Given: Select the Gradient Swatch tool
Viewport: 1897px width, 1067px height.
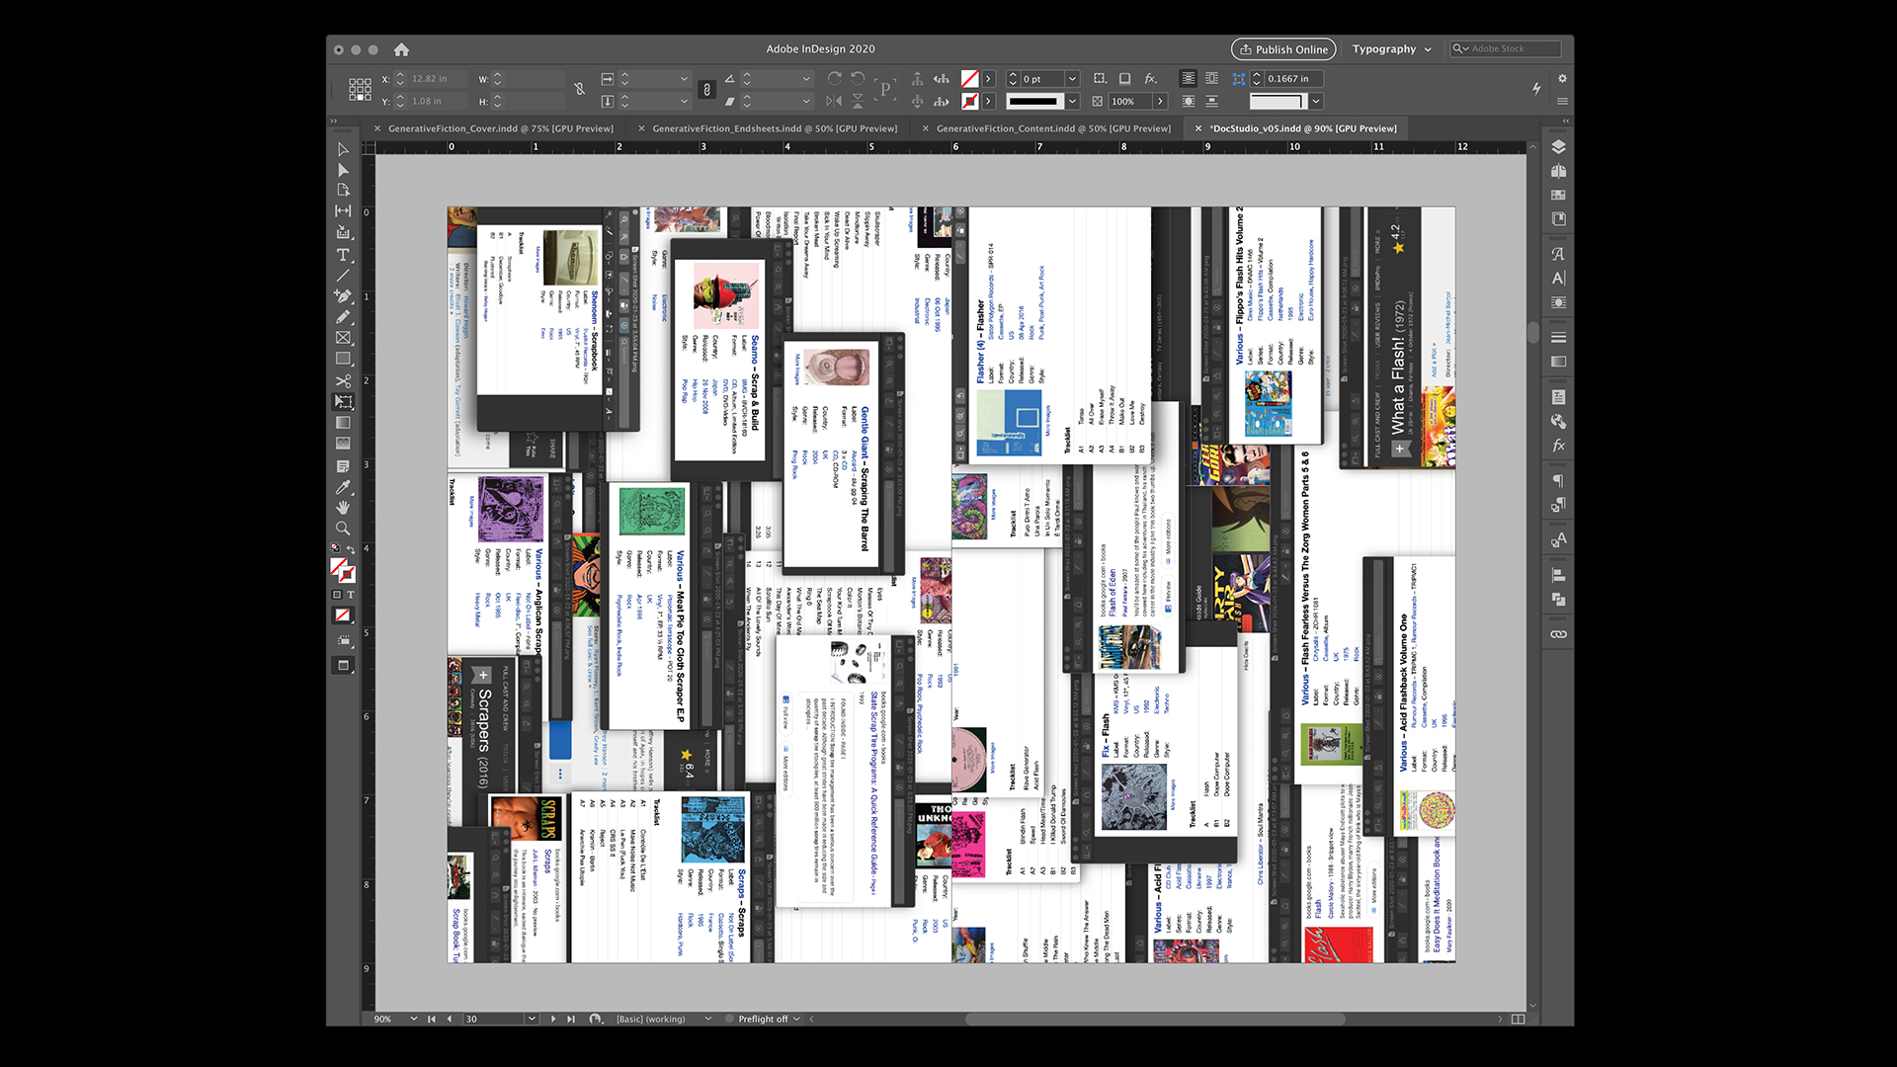Looking at the screenshot, I should tap(343, 423).
